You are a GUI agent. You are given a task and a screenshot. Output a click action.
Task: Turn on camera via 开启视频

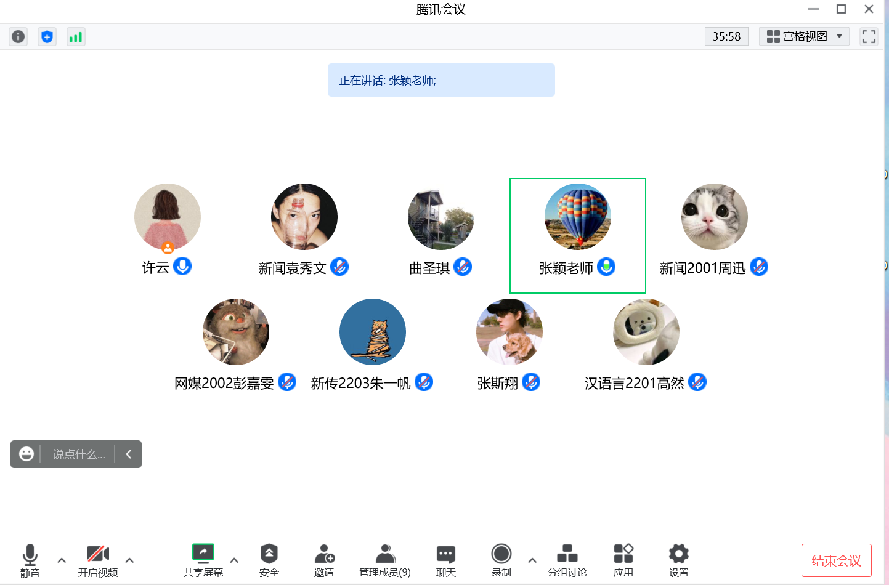97,560
